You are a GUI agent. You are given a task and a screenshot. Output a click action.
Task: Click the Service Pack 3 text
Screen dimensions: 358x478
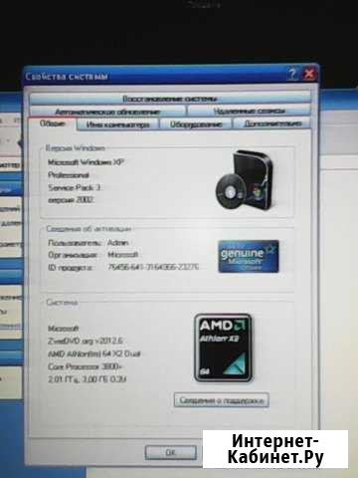coord(74,187)
